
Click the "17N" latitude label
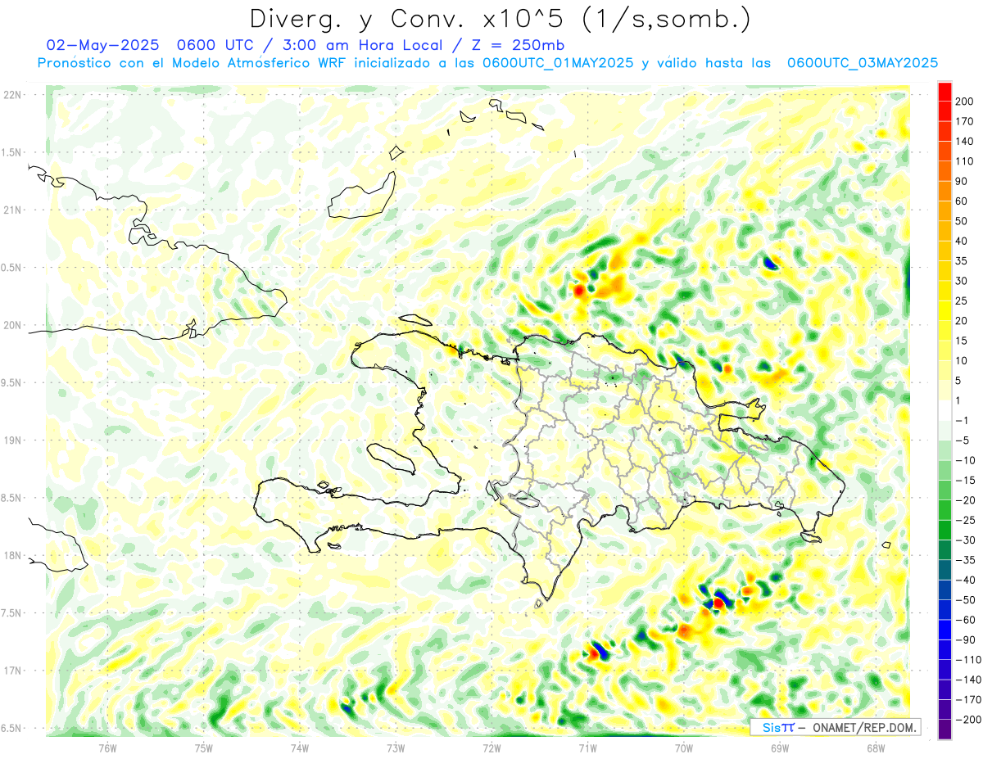click(12, 671)
